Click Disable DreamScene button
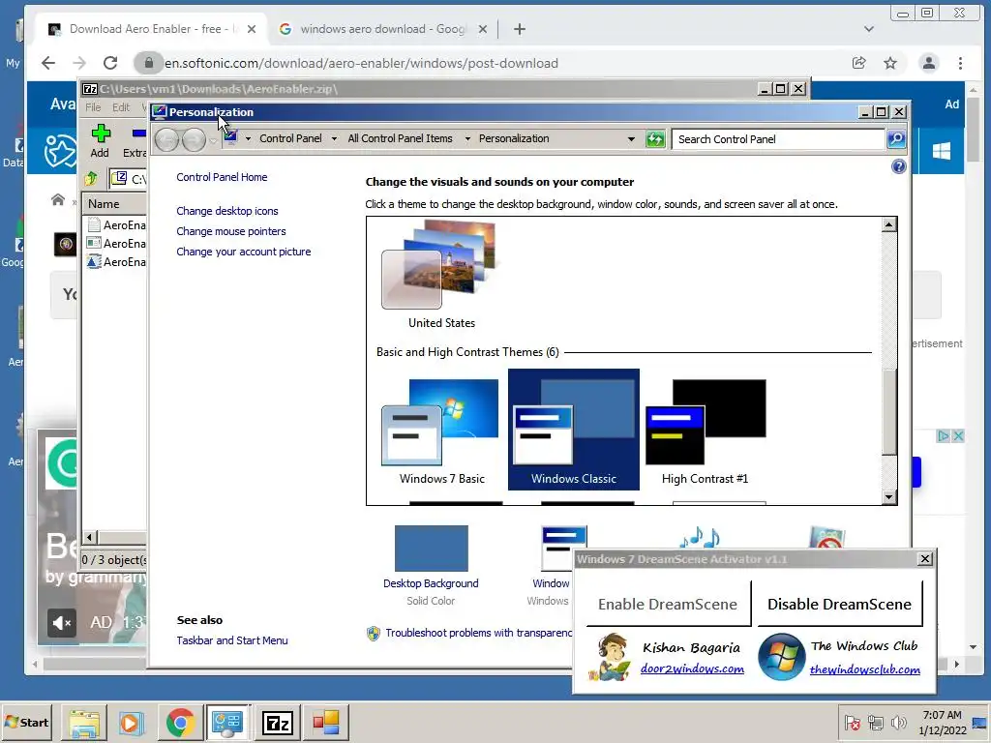This screenshot has height=743, width=991. (x=839, y=604)
